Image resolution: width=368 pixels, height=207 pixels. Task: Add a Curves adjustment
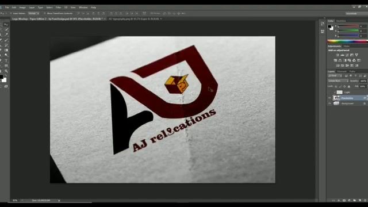coord(347,55)
